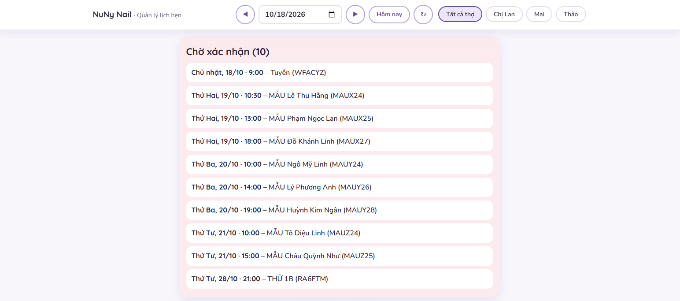
Task: Open the Lê Thu Hằng (MAUX24) appointment
Action: 340,96
